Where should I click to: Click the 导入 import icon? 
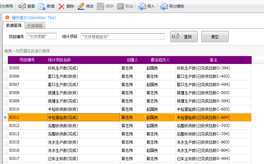click(142, 6)
